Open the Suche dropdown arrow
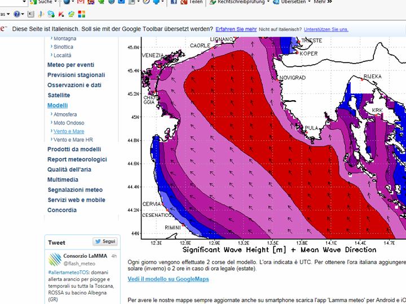406x304 pixels. [x=56, y=2]
